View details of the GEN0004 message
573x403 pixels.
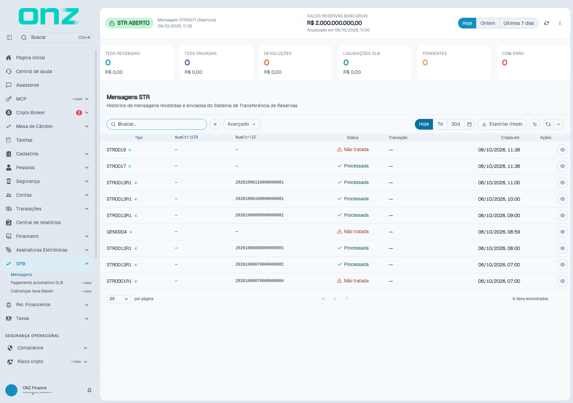[x=563, y=232]
